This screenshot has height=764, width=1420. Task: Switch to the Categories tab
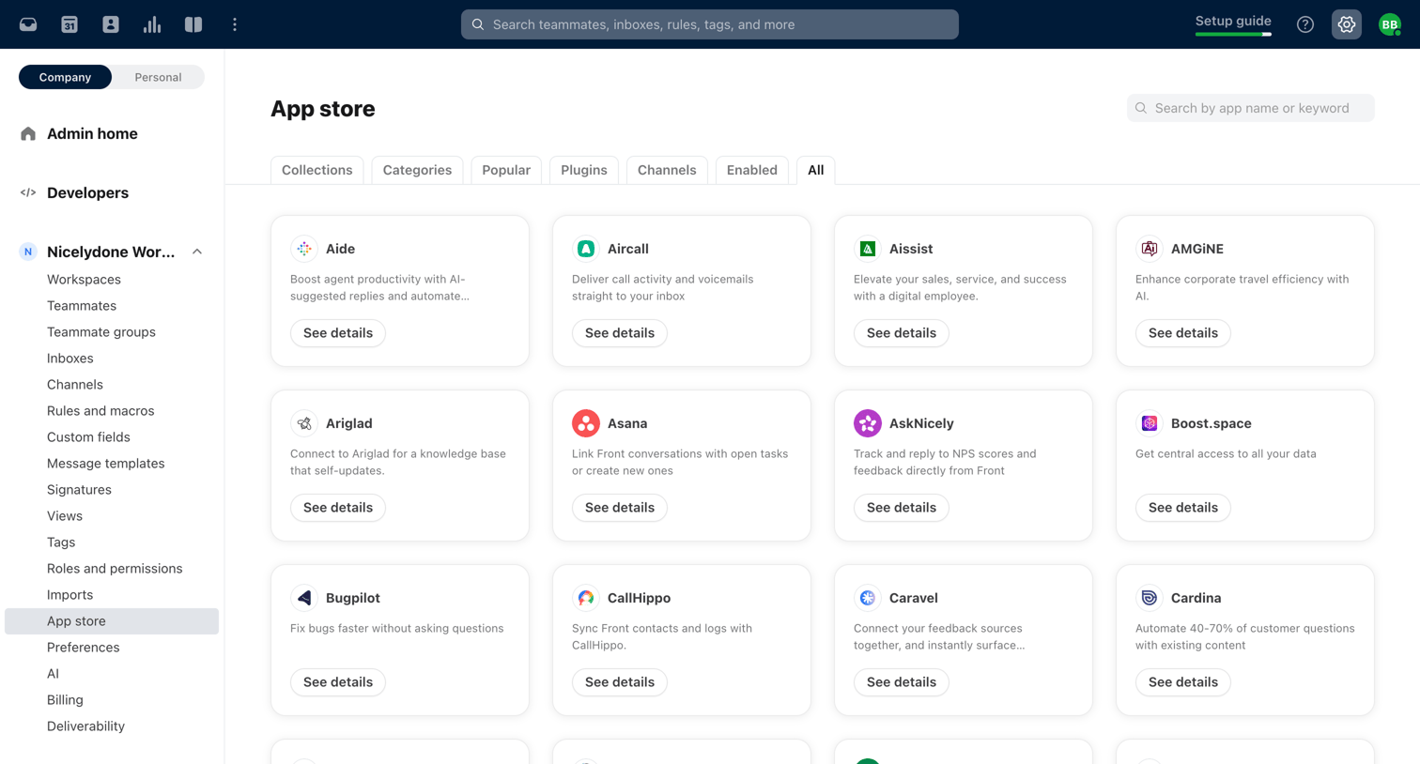pos(417,170)
